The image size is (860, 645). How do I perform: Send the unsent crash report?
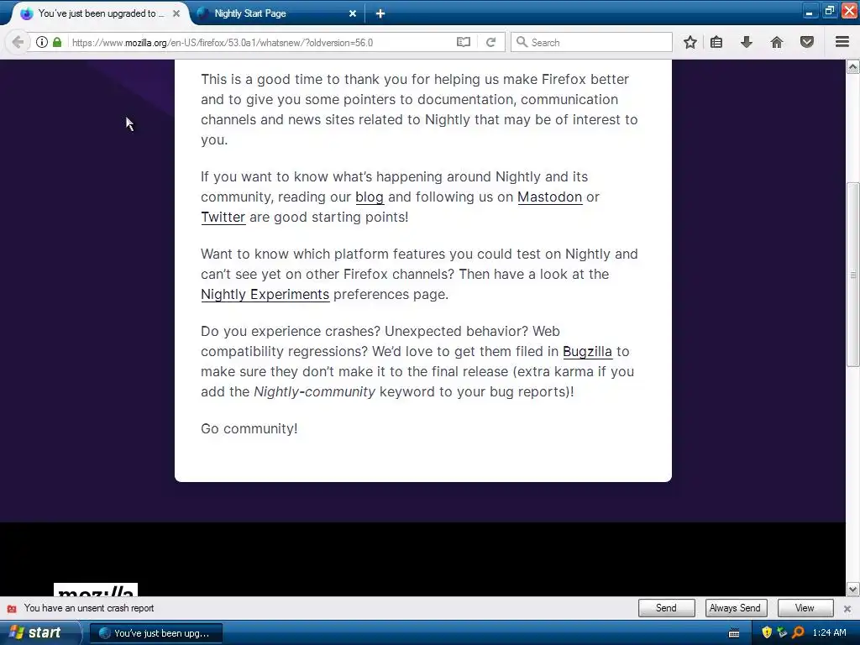(666, 608)
